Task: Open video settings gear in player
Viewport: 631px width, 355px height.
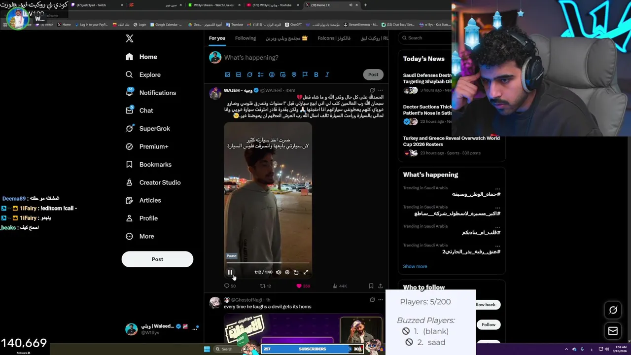Action: 287,272
